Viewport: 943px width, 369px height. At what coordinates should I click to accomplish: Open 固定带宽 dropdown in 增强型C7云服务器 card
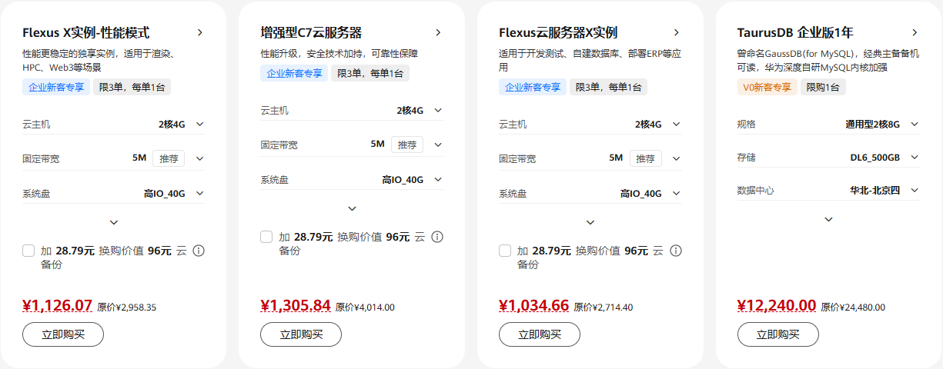[x=438, y=145]
